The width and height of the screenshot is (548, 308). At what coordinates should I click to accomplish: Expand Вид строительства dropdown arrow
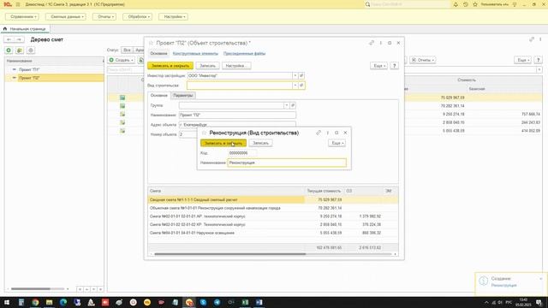pyautogui.click(x=295, y=86)
